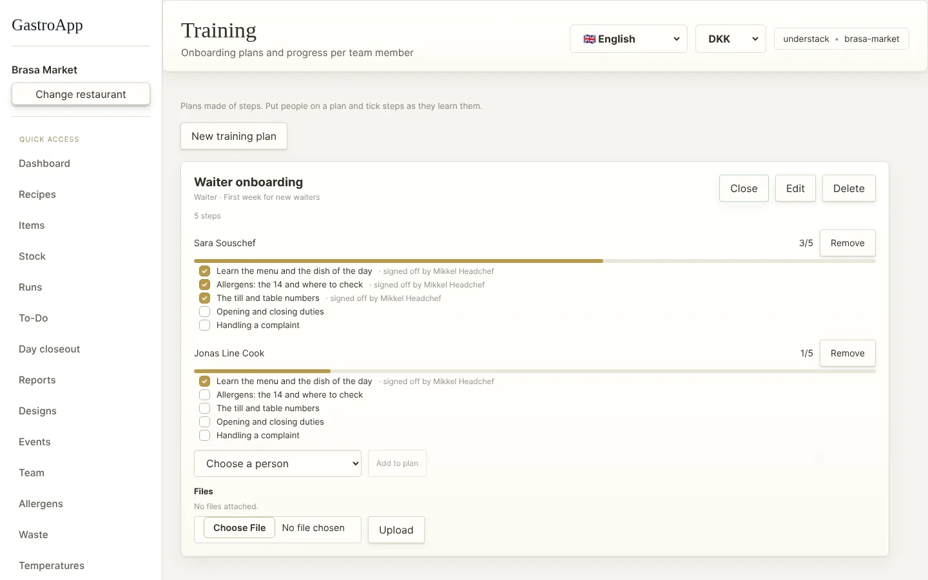Tick Sara's 'Handling a complaint' checkbox
Screen dimensions: 928x580
pyautogui.click(x=204, y=325)
